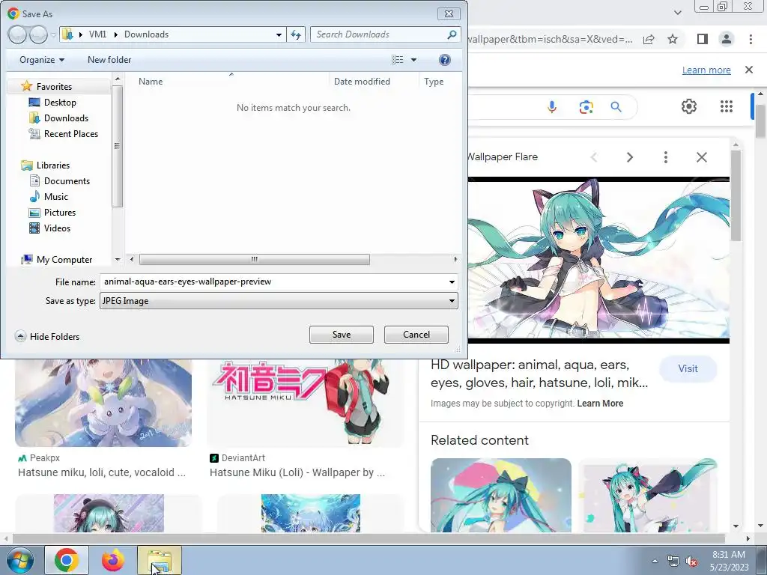
Task: Open the File name dropdown arrow
Action: point(452,282)
